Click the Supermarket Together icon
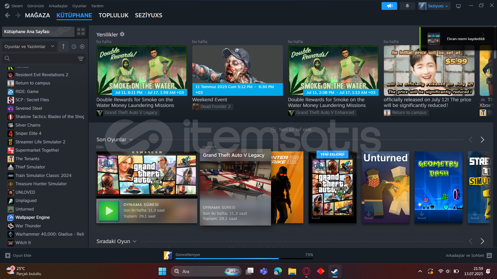 pyautogui.click(x=11, y=150)
